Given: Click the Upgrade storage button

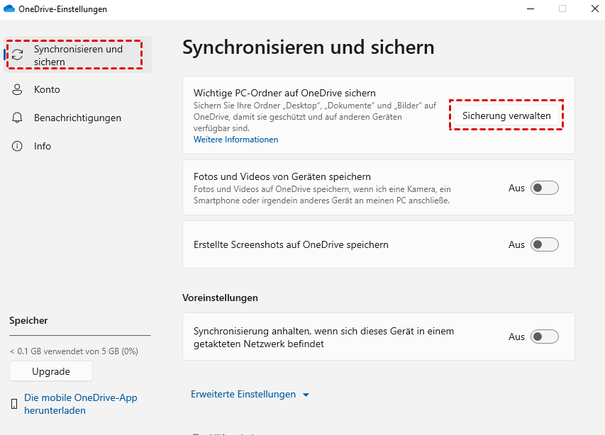Looking at the screenshot, I should [x=51, y=371].
